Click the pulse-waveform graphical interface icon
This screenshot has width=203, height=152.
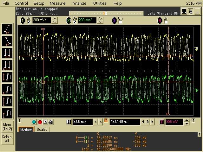point(184,11)
